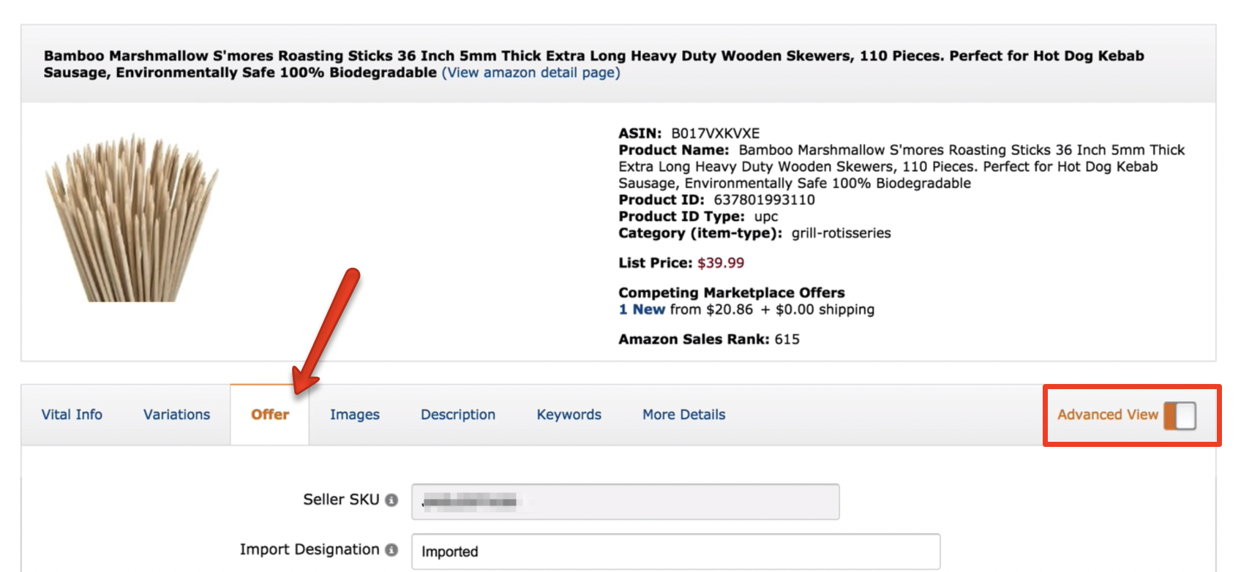Switch to the Variations tab
Viewport: 1241px width, 572px height.
(x=176, y=415)
